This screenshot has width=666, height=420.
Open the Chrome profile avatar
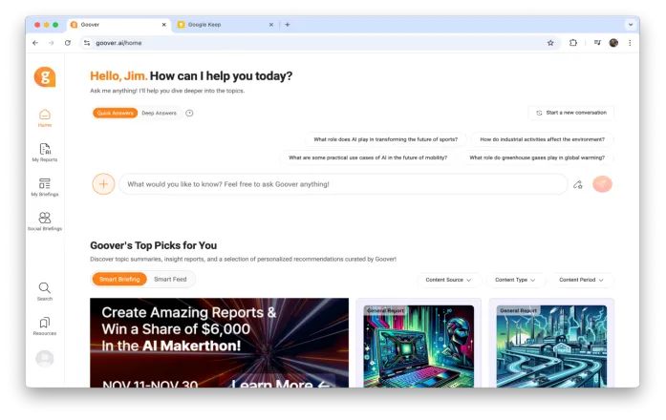click(613, 42)
